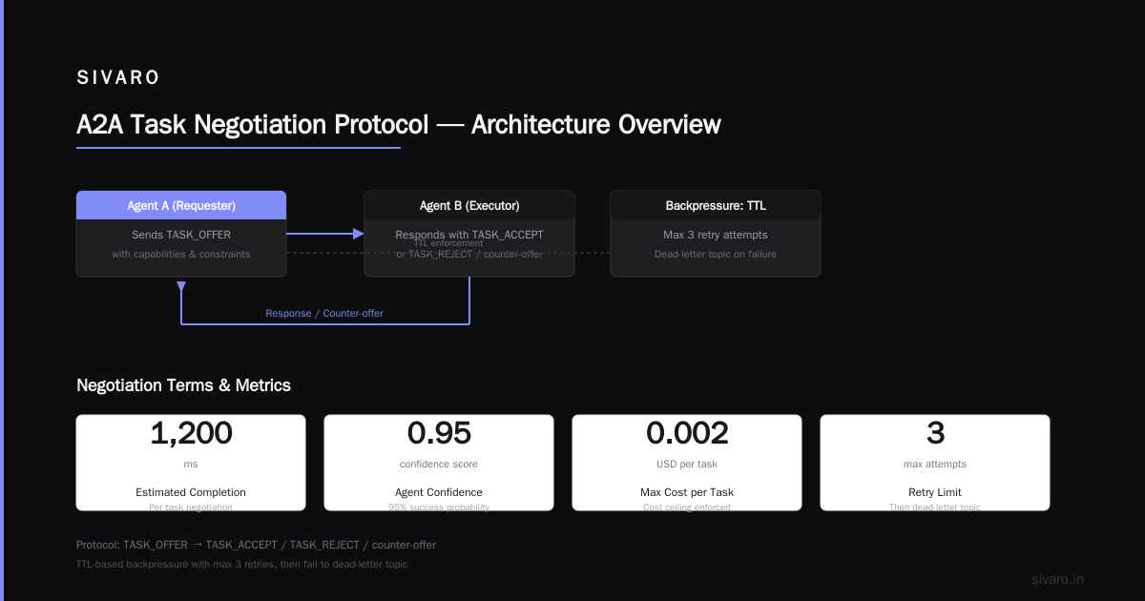1145x601 pixels.
Task: Click the Response / Counter-offer label
Action: [324, 313]
